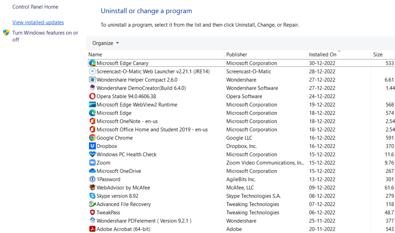Select Microsoft OneNote - en-us entry
Image resolution: width=395 pixels, height=233 pixels.
(x=127, y=121)
